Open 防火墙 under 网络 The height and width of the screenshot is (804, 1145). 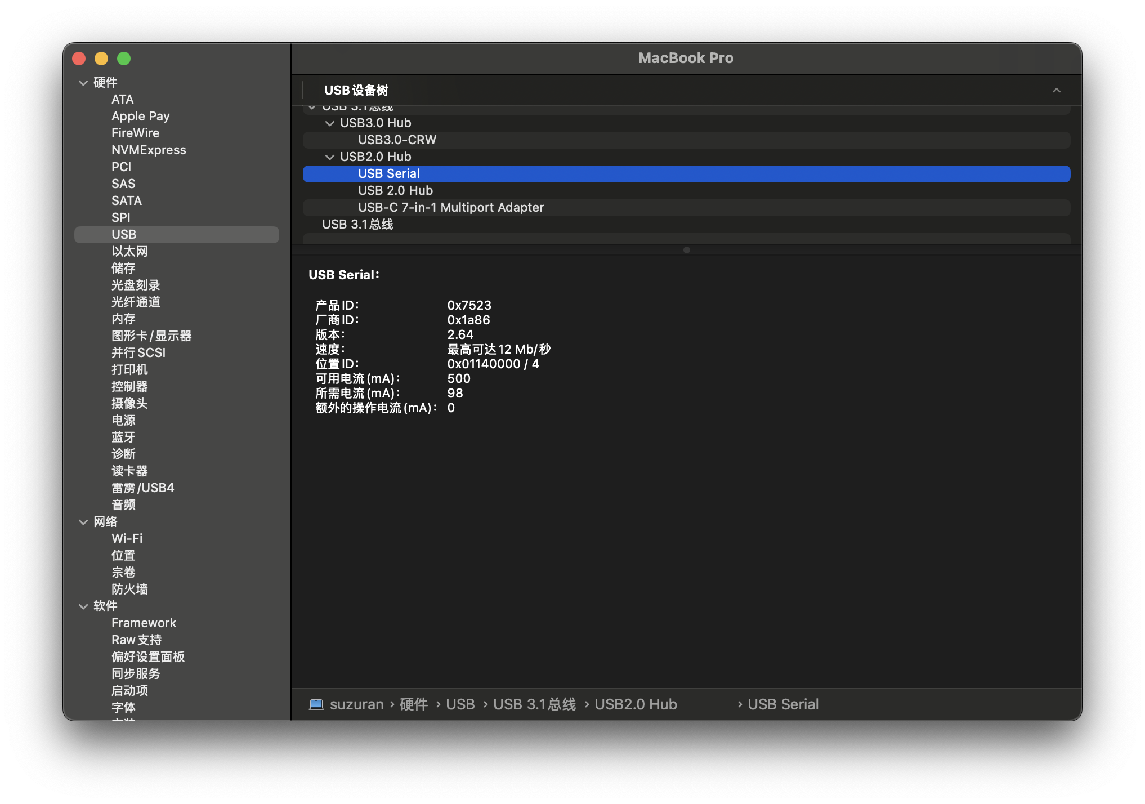(177, 589)
